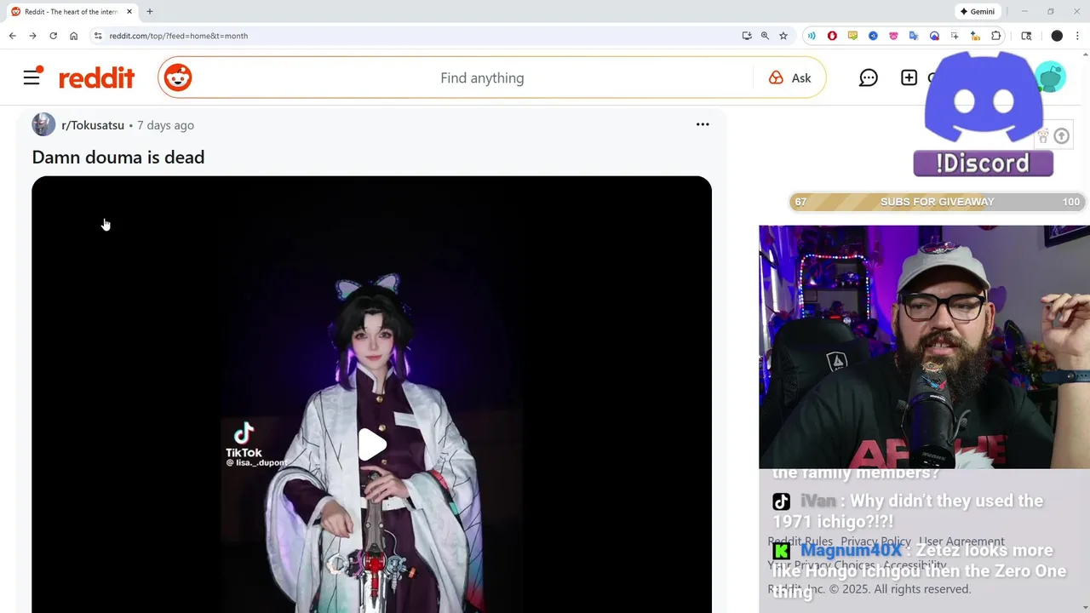Screen dimensions: 1090x613
Task: Open the Privacy Policy footer link
Action: pos(875,541)
